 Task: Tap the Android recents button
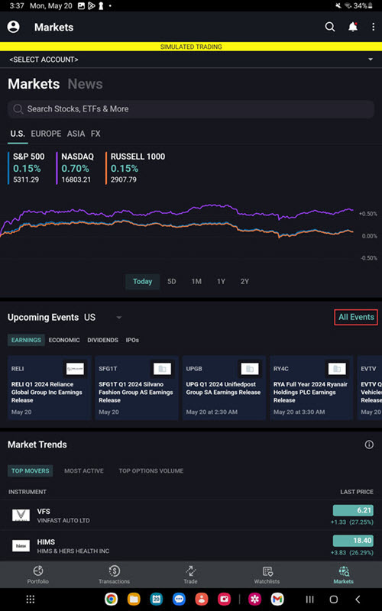coord(309,599)
